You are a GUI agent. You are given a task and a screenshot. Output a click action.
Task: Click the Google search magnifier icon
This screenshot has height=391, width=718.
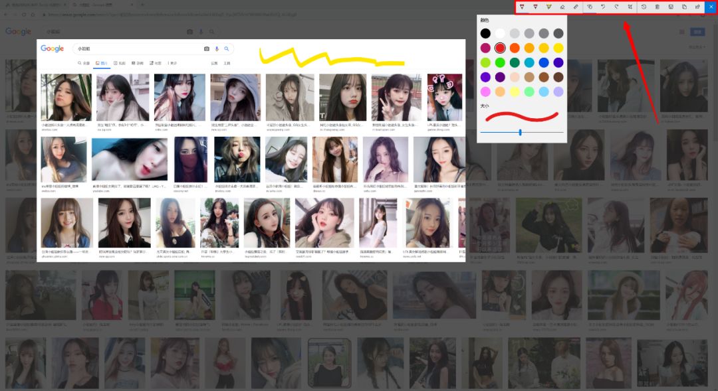point(227,49)
